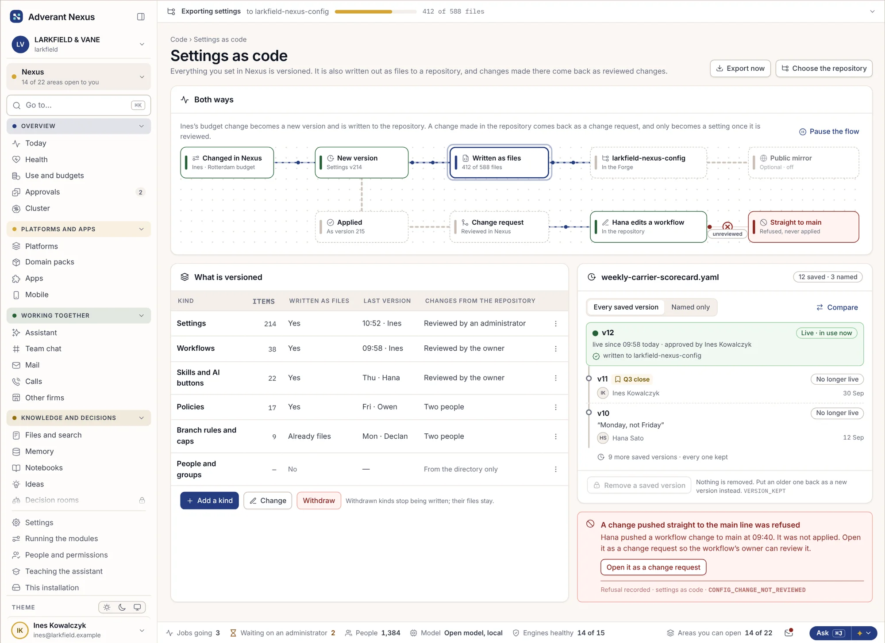Image resolution: width=885 pixels, height=643 pixels.
Task: Select the Written as files flow node
Action: click(499, 162)
